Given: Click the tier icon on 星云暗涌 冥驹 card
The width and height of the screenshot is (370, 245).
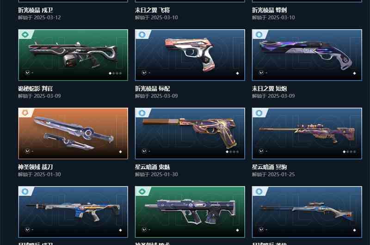Looking at the screenshot, I should coord(259,113).
